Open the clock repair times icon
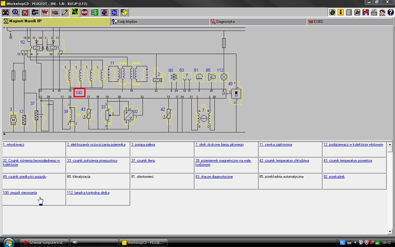 point(124,12)
